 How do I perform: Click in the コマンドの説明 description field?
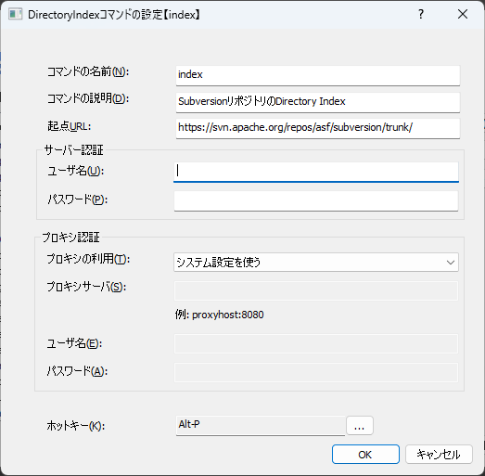coord(318,102)
